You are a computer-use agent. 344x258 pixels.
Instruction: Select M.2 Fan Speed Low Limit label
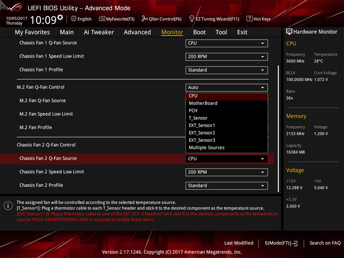[46, 114]
